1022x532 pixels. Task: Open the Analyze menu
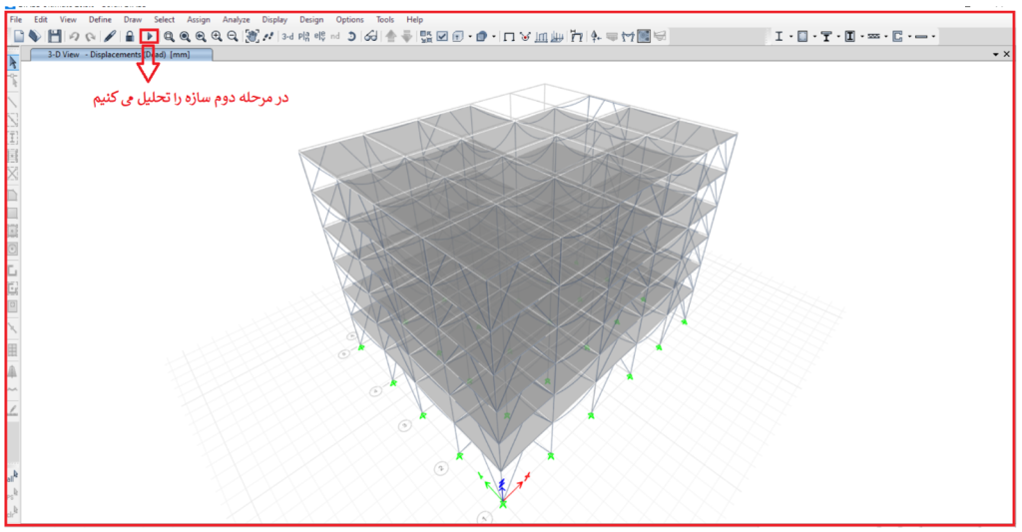pos(236,20)
